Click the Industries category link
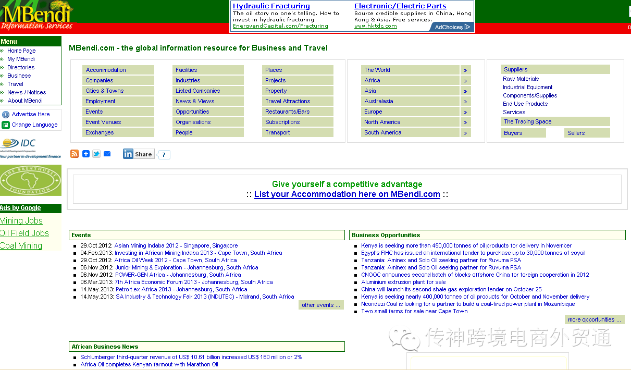The width and height of the screenshot is (631, 370). (x=188, y=80)
